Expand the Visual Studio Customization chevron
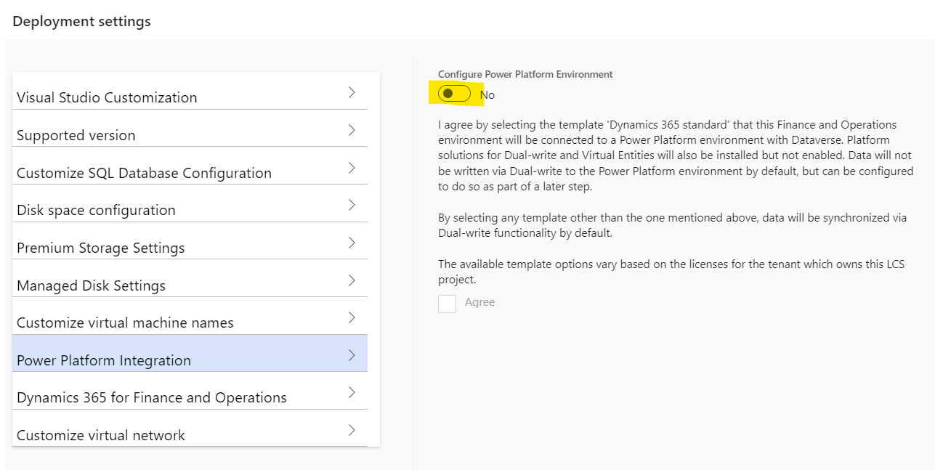This screenshot has height=470, width=935. [352, 92]
